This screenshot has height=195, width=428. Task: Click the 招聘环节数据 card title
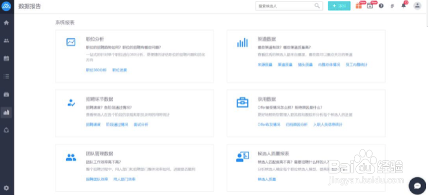click(x=99, y=99)
